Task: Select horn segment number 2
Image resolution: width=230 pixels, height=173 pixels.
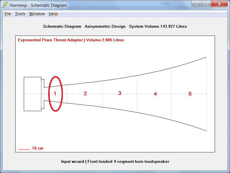Action: (85, 94)
